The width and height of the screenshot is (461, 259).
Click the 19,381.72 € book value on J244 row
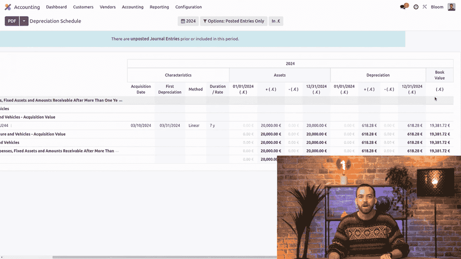(439, 126)
